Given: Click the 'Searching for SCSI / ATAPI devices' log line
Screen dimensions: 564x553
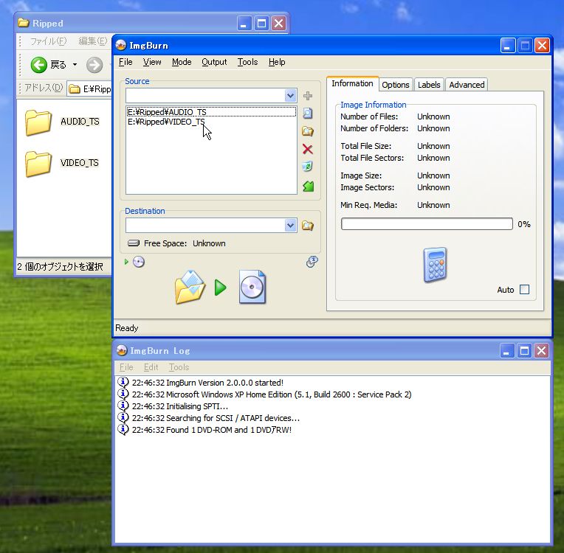Looking at the screenshot, I should pos(216,418).
